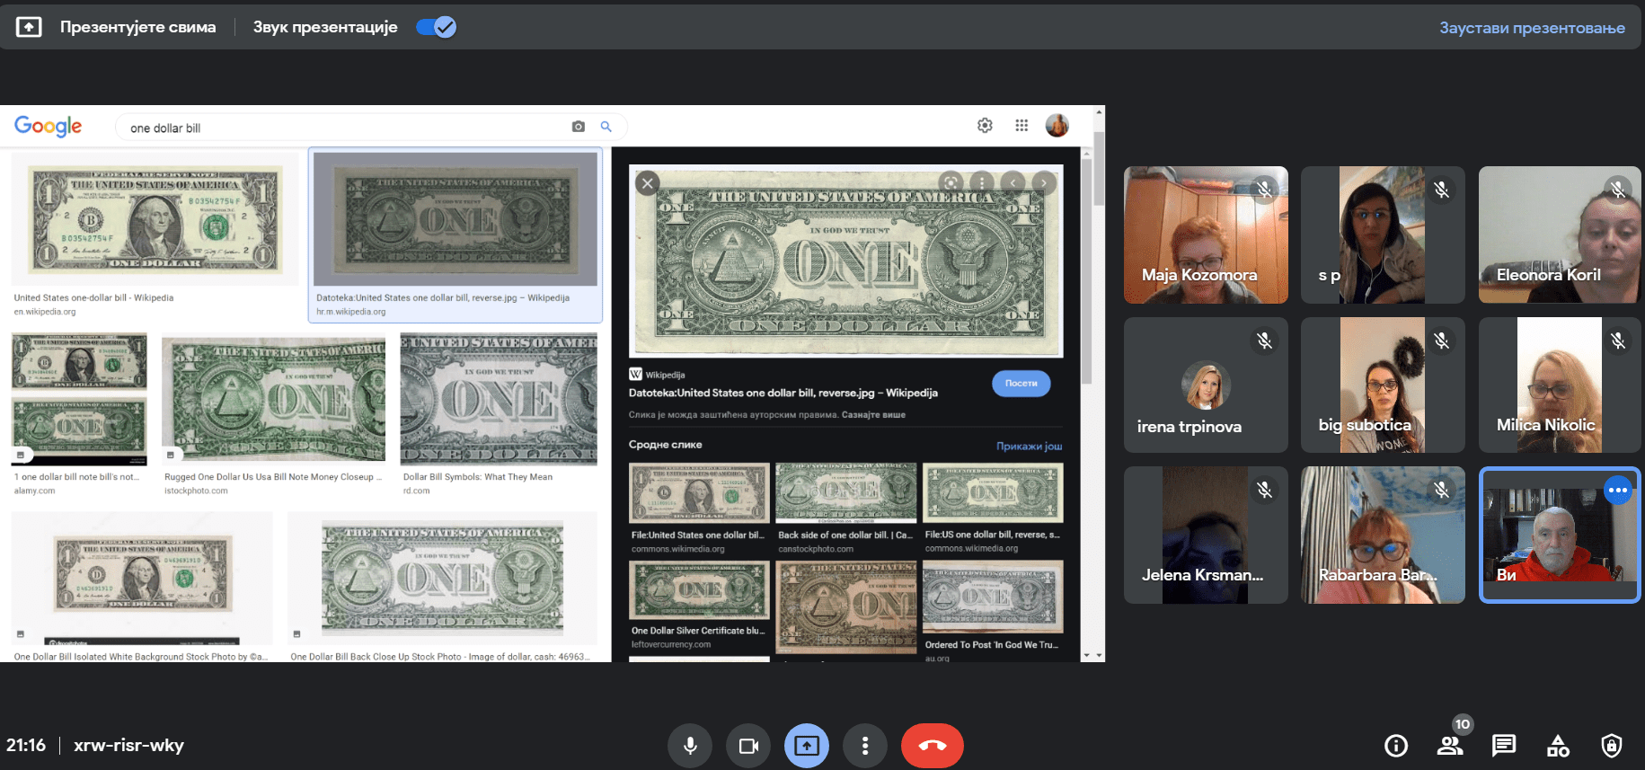The height and width of the screenshot is (770, 1645).
Task: Open more options three-dot menu in call bar
Action: click(x=865, y=746)
